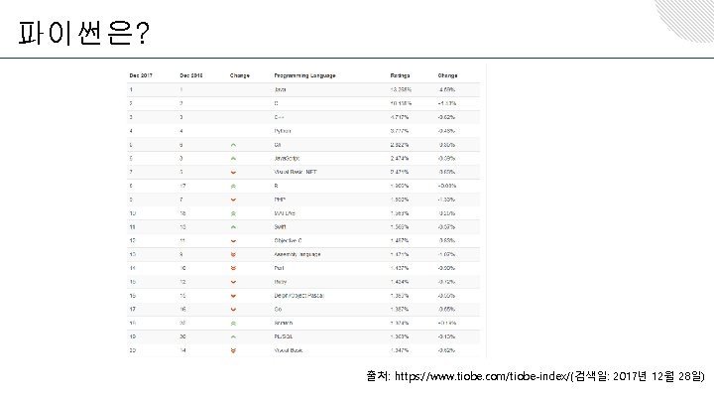Click the double up arrow in Scratch row
Image resolution: width=714 pixels, height=402 pixels.
233,323
